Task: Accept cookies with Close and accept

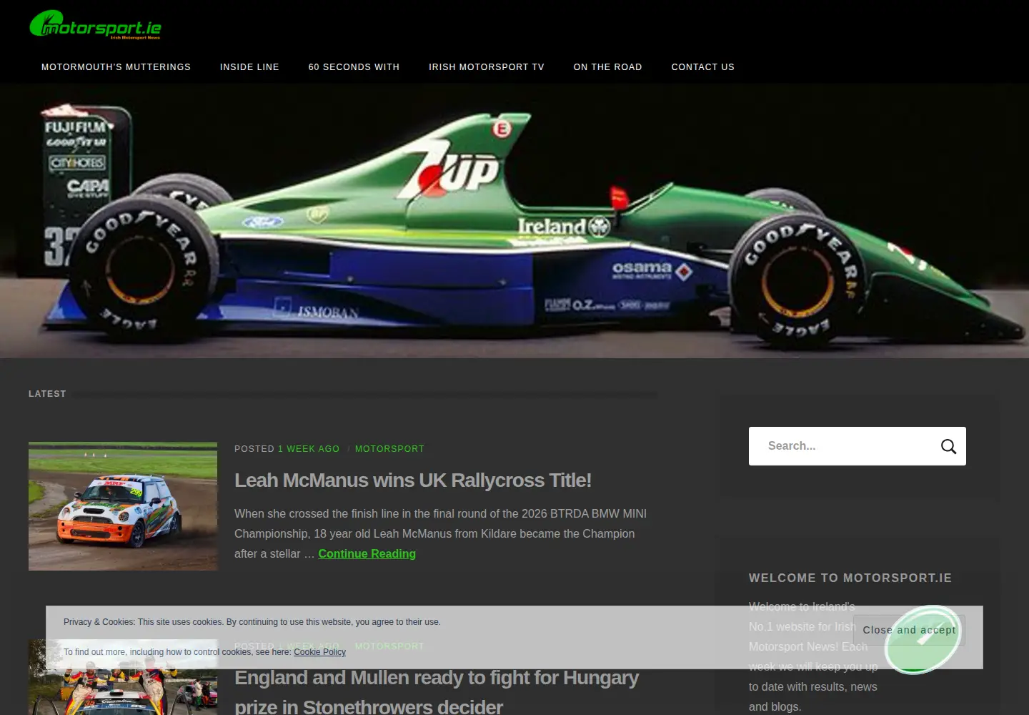Action: tap(909, 630)
